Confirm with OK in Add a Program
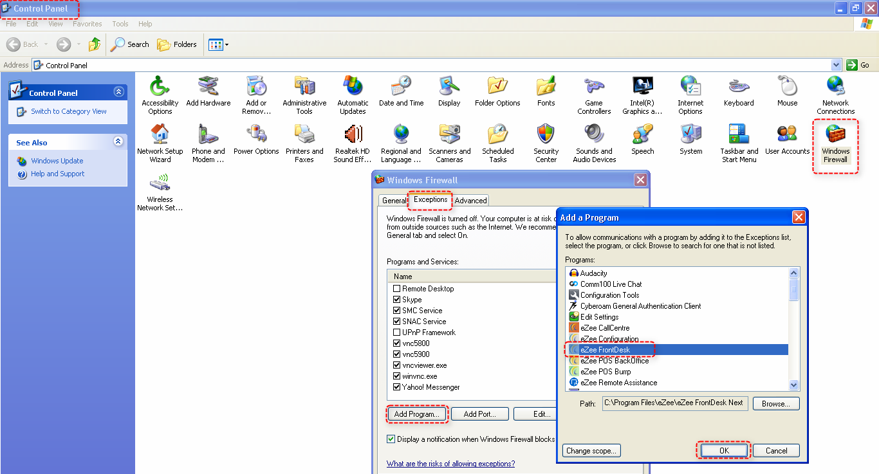Viewport: 879px width, 474px height. click(x=724, y=451)
